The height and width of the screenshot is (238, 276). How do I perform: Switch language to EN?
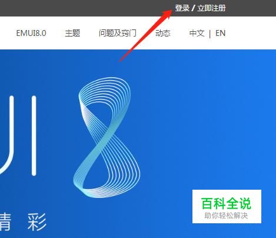point(220,33)
